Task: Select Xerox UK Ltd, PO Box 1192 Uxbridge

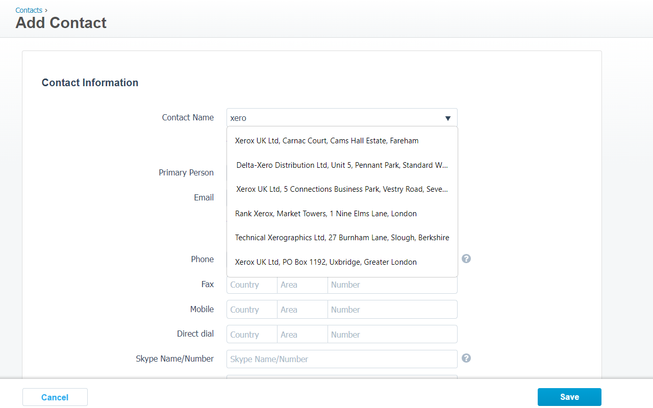Action: (342, 262)
